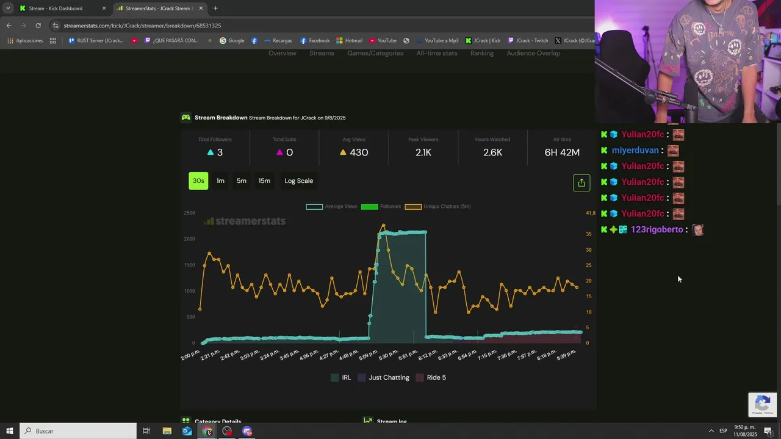Toggle Log Scale on the chart
Viewport: 781px width, 439px height.
click(298, 180)
